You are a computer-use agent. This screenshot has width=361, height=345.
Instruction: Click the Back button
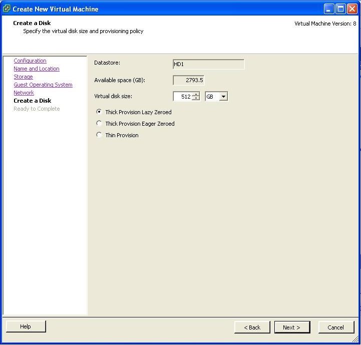[252, 327]
